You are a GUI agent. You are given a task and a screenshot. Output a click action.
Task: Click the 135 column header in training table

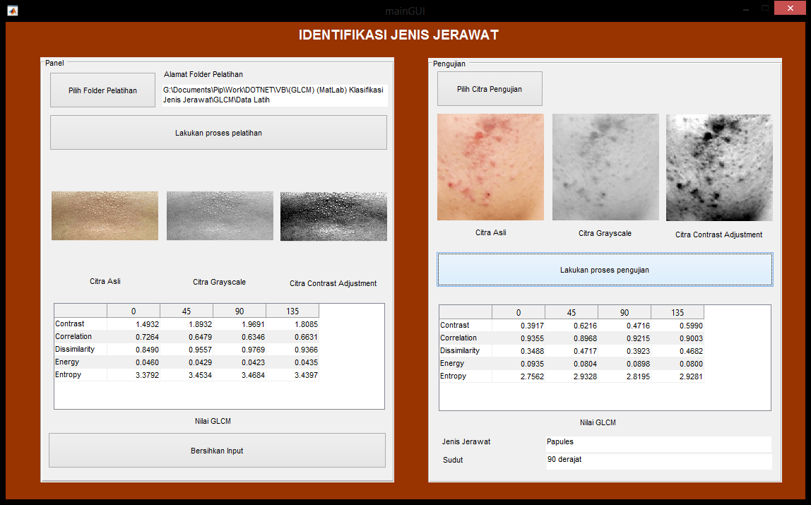point(292,311)
